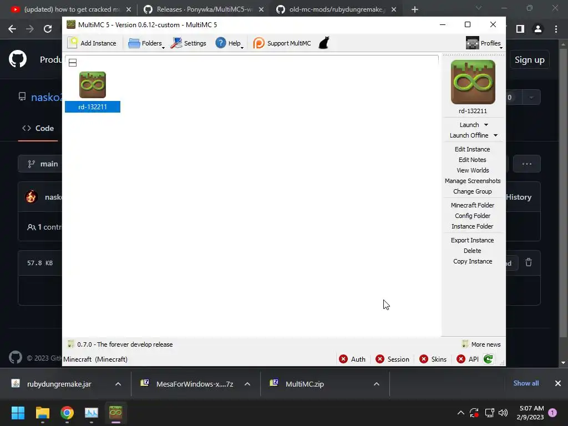568x426 pixels.
Task: Click Export Instance
Action: click(x=473, y=240)
